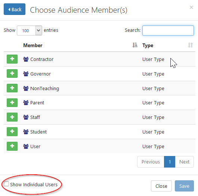This screenshot has width=198, height=196.
Task: Add Governor with green plus icon
Action: (12, 73)
